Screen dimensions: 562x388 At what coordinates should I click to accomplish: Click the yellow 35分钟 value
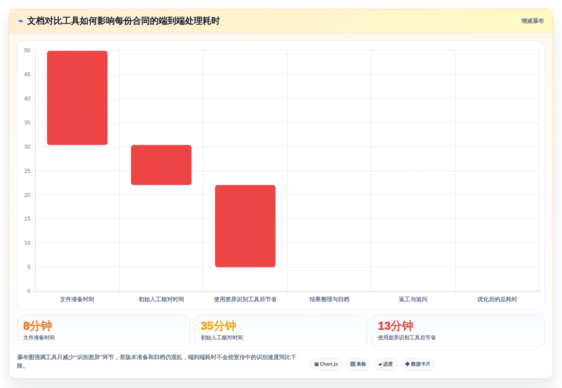(x=218, y=326)
